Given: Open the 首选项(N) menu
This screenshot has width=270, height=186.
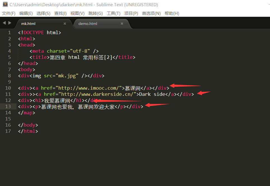Looking at the screenshot, I should tap(151, 13).
